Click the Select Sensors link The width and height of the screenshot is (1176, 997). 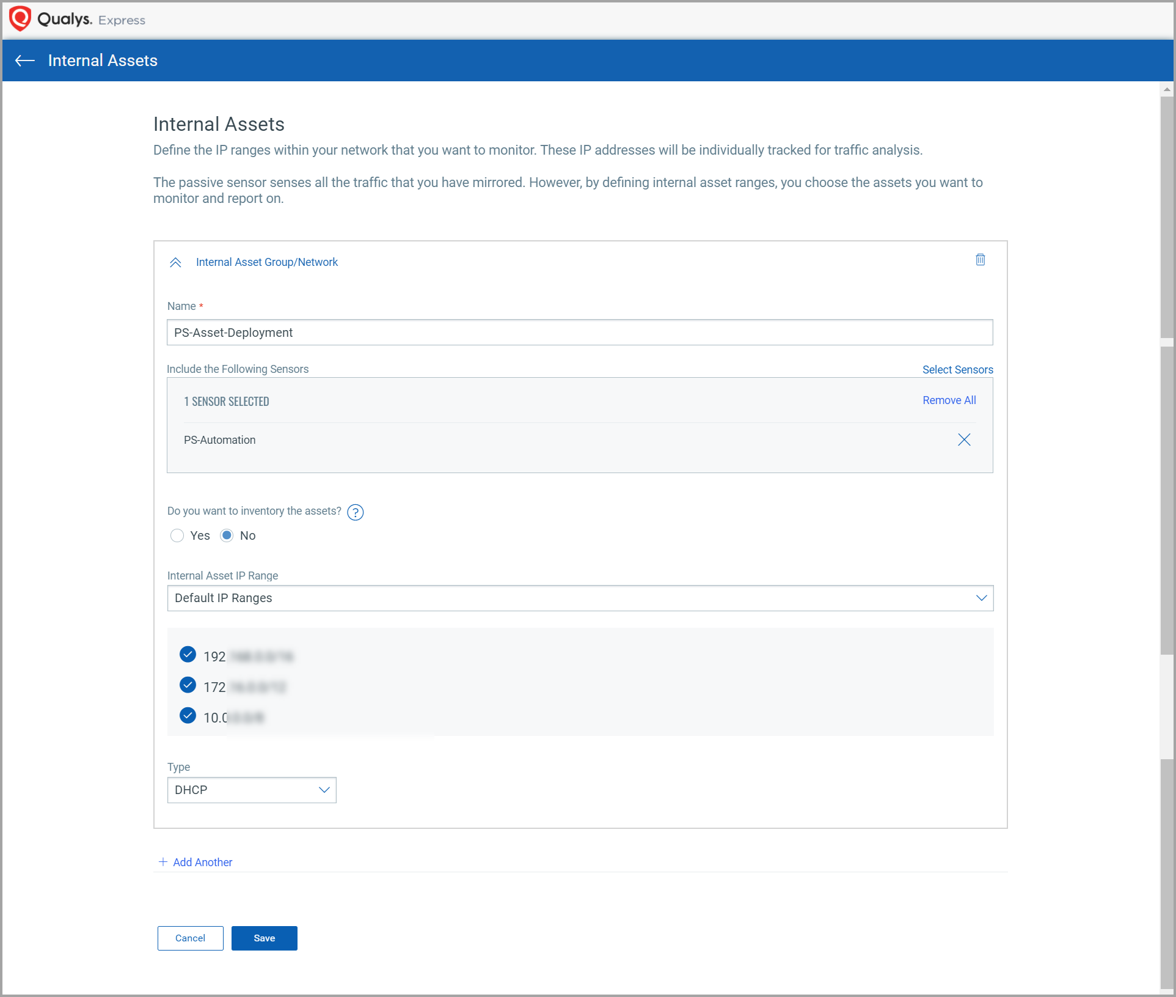click(957, 369)
